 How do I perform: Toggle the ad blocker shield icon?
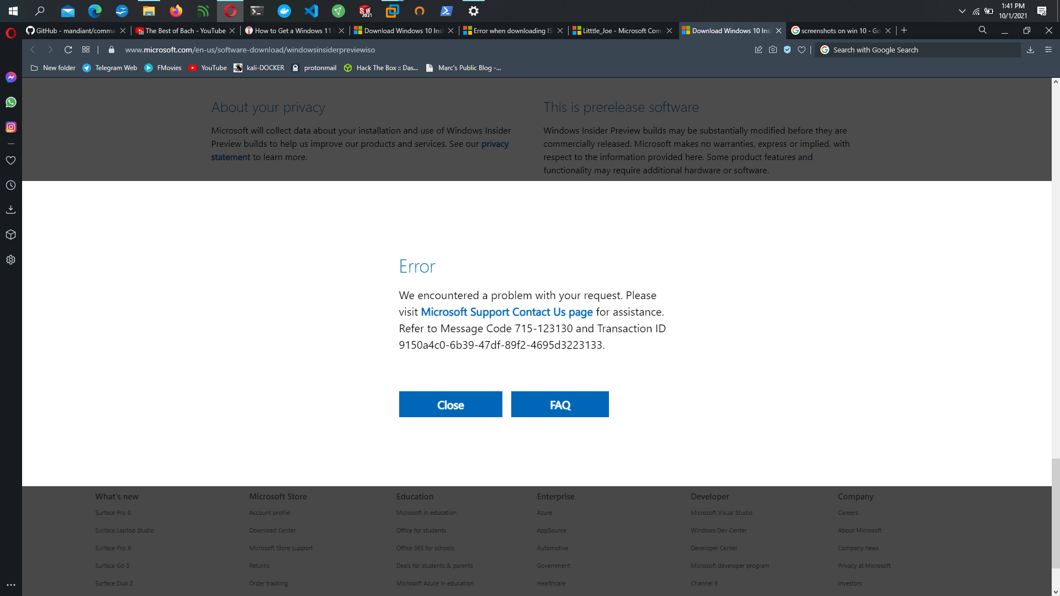coord(787,50)
